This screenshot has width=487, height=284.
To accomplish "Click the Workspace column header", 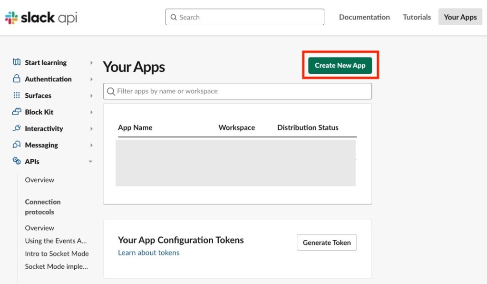I will 237,127.
